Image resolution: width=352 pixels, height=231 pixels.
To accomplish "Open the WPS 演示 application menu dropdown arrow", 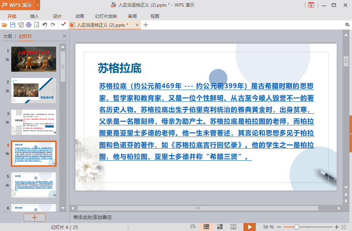I will [38, 5].
